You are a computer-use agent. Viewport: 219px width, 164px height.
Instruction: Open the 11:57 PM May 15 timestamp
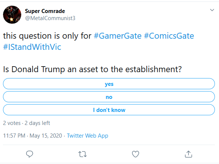point(32,136)
